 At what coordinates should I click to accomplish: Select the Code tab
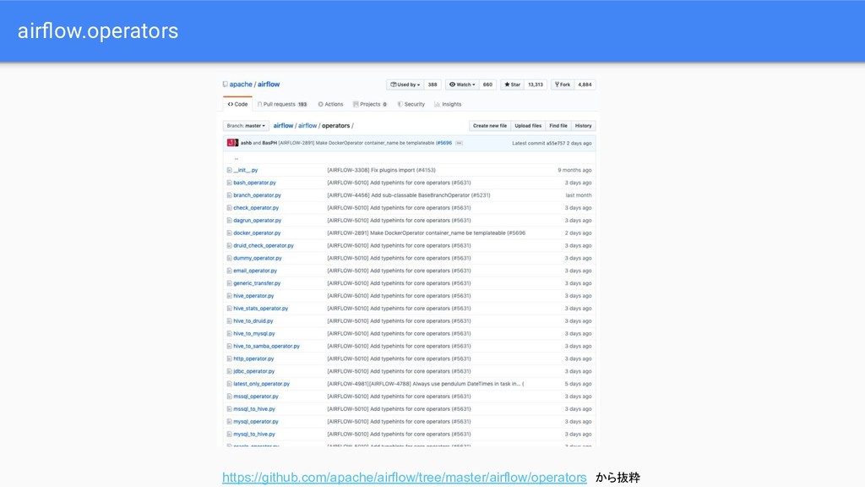pos(237,104)
